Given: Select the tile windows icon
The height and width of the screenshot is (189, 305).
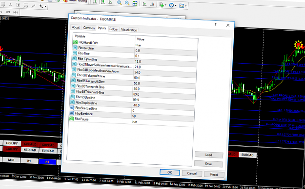Looking at the screenshot, I should [135, 3].
